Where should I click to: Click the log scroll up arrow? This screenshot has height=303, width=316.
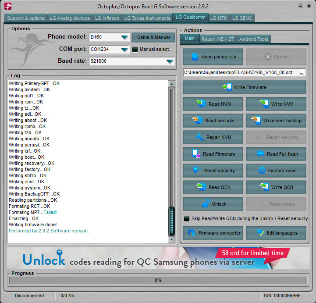point(171,84)
